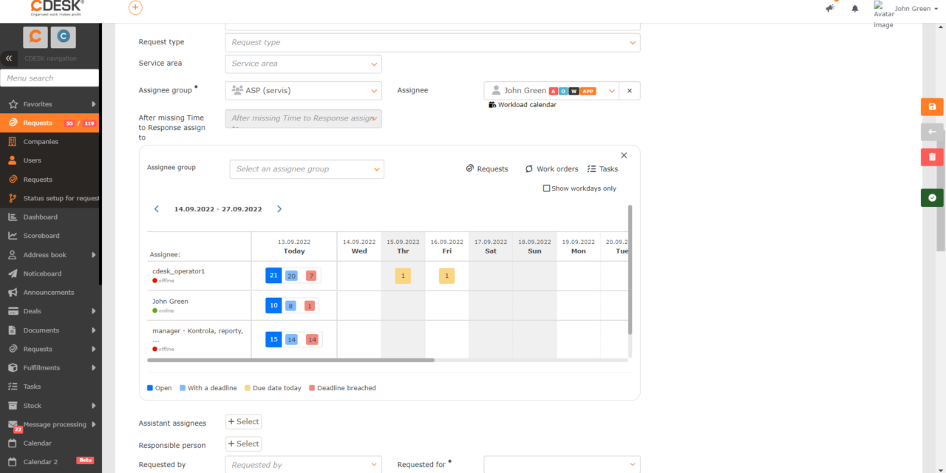
Task: Click the orange C module icon
Action: coord(35,35)
